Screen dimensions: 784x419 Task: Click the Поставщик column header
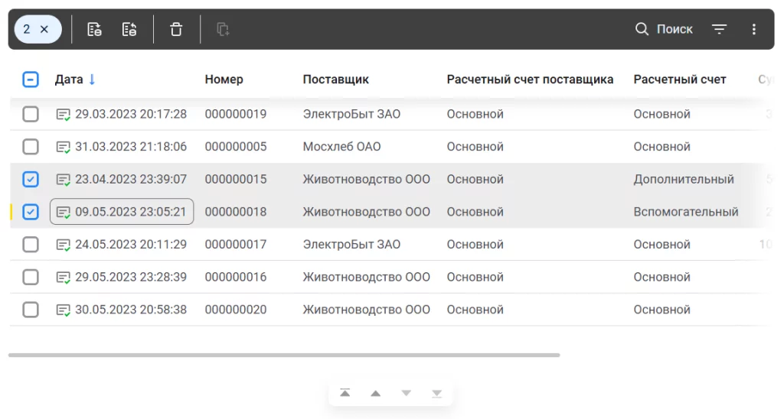coord(335,80)
